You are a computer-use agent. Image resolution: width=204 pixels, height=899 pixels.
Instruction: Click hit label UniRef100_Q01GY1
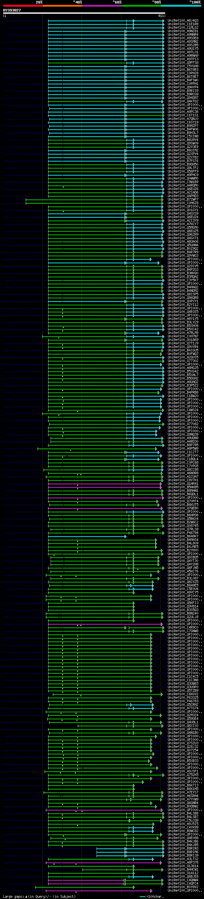click(x=183, y=210)
